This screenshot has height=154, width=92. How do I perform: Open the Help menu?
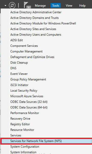(x=82, y=6)
